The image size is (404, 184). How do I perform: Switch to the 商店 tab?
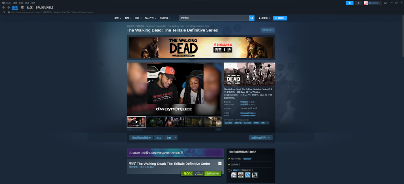[x=15, y=7]
